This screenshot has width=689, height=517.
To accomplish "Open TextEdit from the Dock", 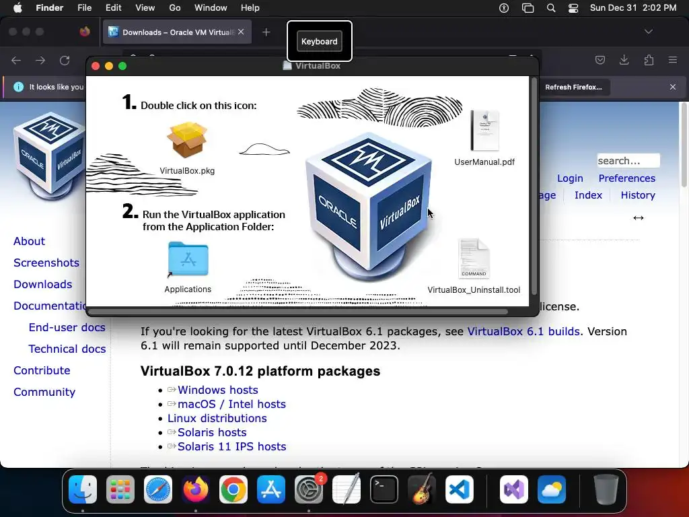I will (347, 489).
